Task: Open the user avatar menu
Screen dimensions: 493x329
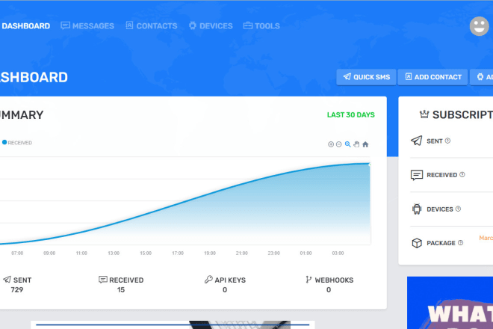Action: [479, 26]
